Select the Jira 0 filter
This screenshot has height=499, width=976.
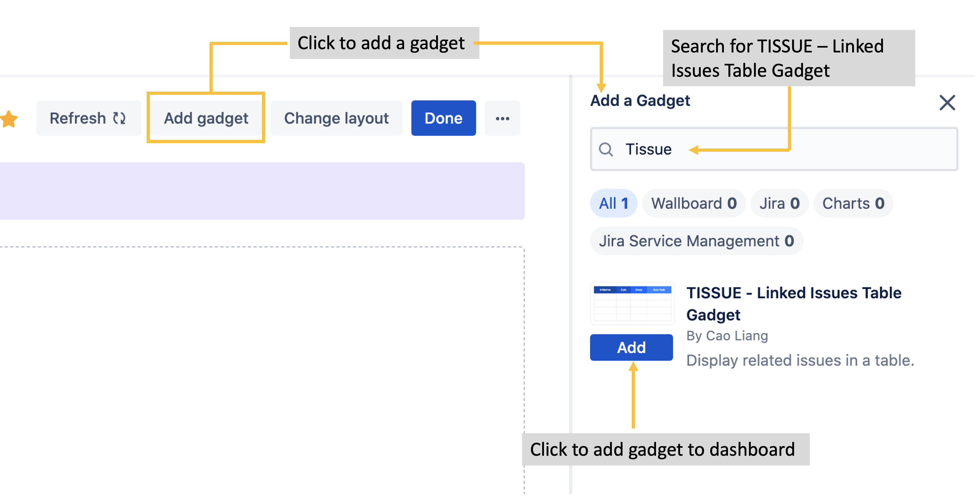pyautogui.click(x=779, y=204)
